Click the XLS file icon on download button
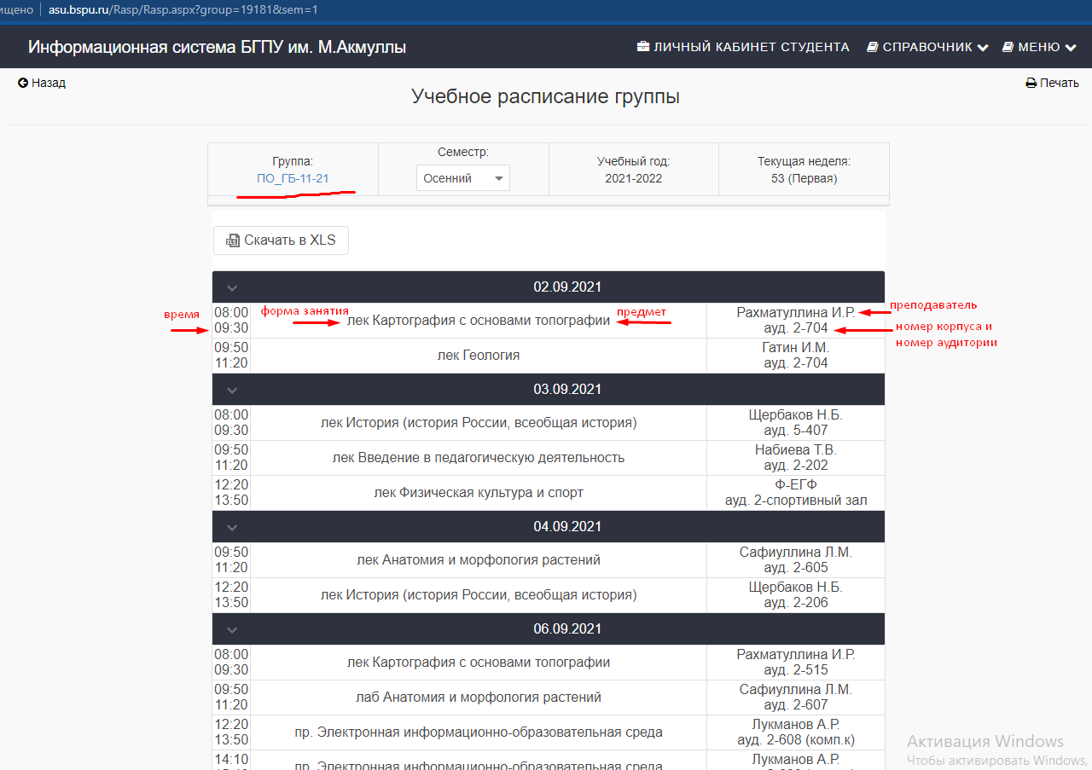This screenshot has height=770, width=1092. pos(232,240)
